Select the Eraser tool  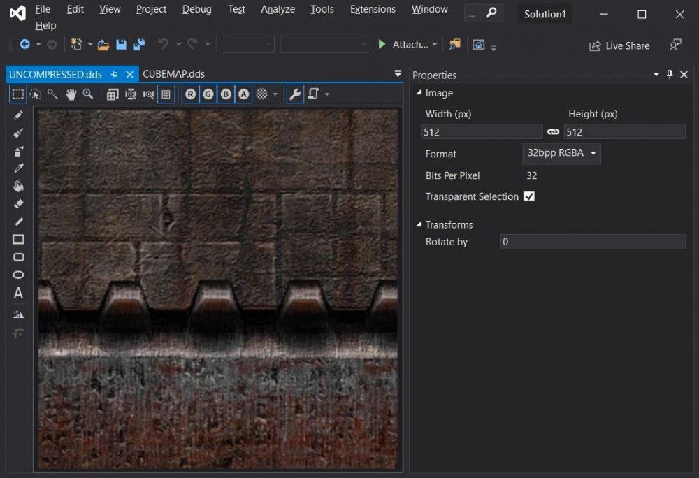[x=18, y=203]
